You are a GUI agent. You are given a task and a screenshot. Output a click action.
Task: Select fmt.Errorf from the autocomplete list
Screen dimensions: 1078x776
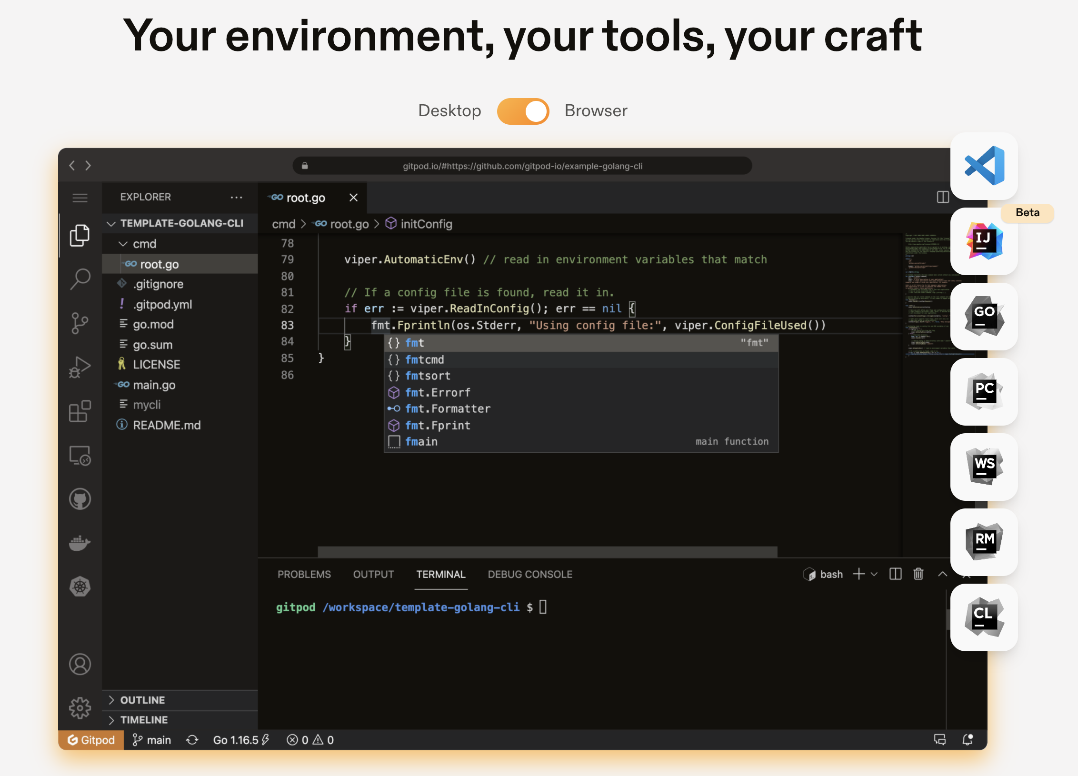(437, 392)
